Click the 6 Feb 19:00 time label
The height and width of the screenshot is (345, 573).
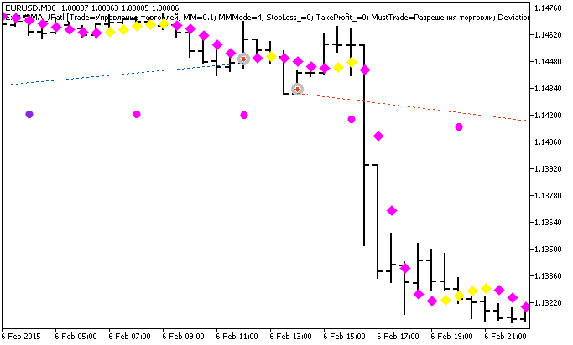[x=452, y=336]
